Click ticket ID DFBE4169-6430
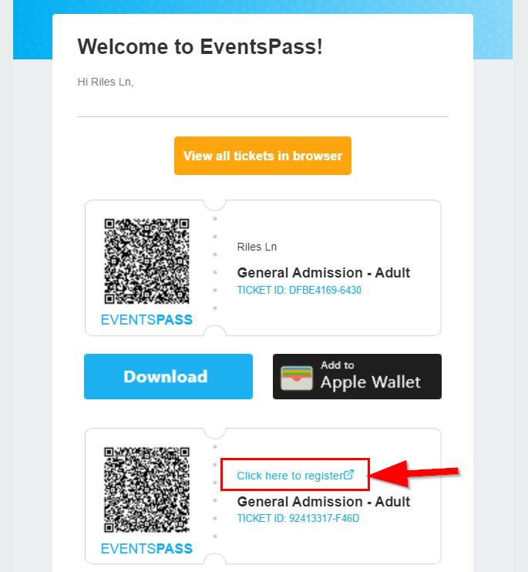Viewport: 528px width, 572px height. tap(299, 290)
